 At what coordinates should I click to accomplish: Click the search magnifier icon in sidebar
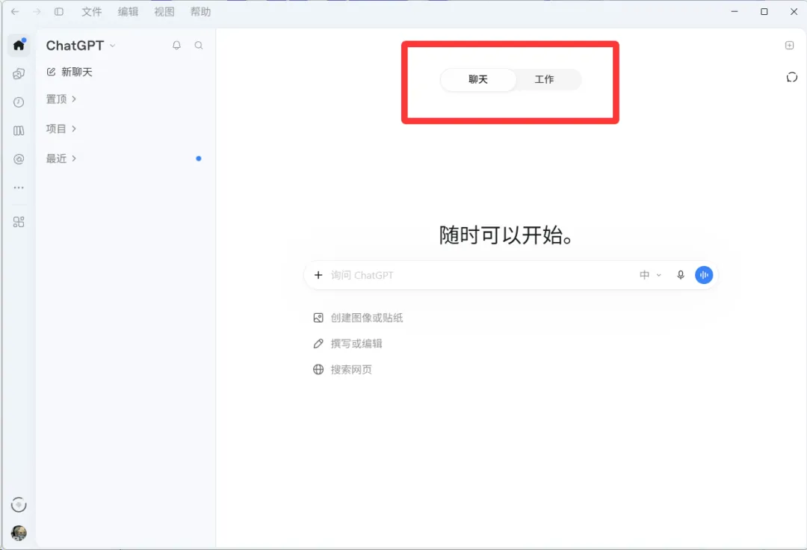[199, 46]
